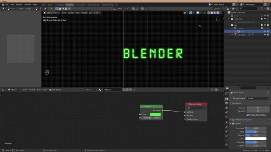This screenshot has height=152, width=271.
Task: Open the Output properties tab icon
Action: point(227,103)
